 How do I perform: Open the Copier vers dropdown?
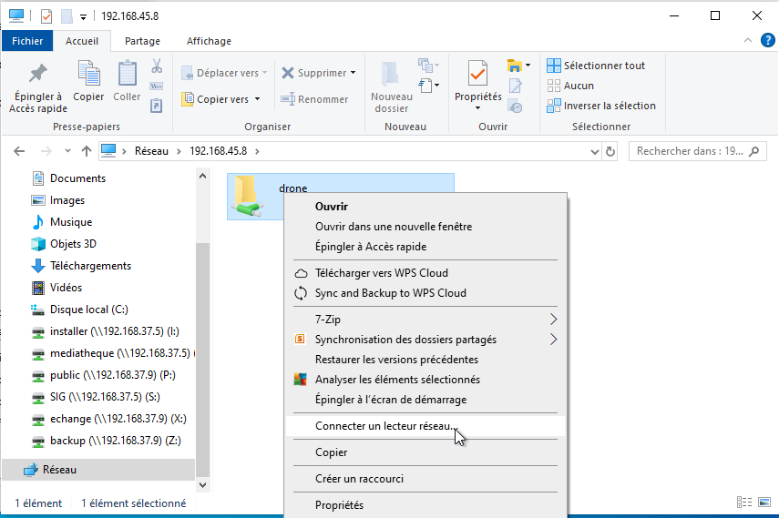coord(221,99)
